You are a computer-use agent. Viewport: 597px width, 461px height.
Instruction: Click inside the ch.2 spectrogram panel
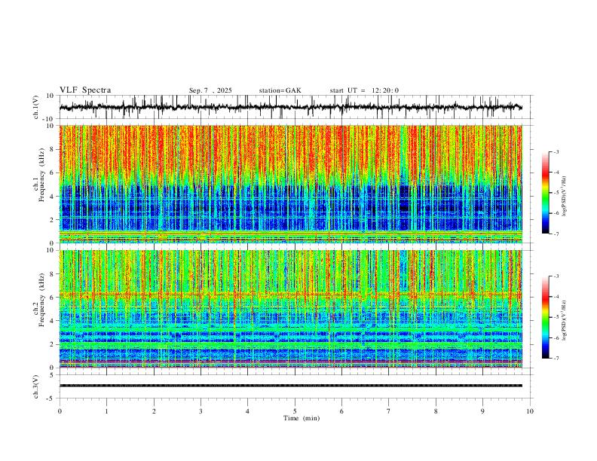point(290,309)
